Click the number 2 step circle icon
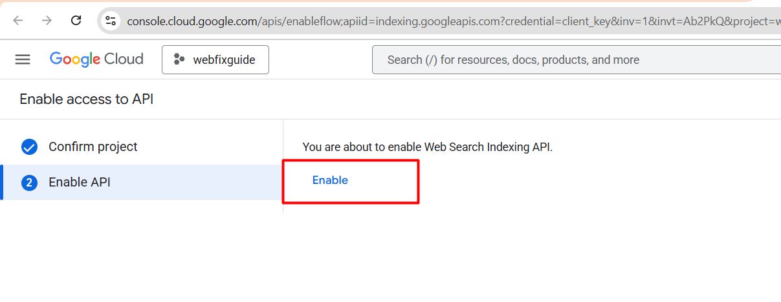Screen dimensions: 781x302 coord(29,183)
